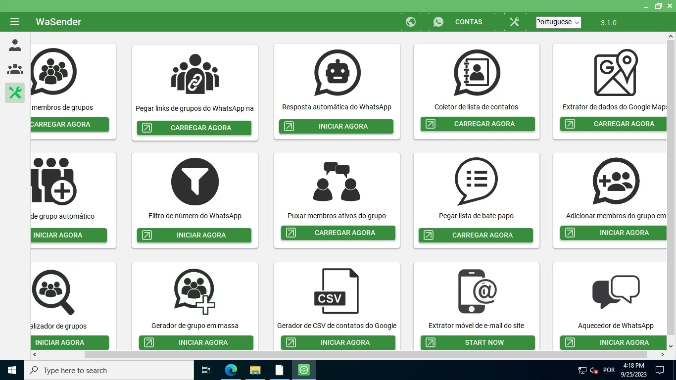Click the taskbar search box

coord(109,370)
